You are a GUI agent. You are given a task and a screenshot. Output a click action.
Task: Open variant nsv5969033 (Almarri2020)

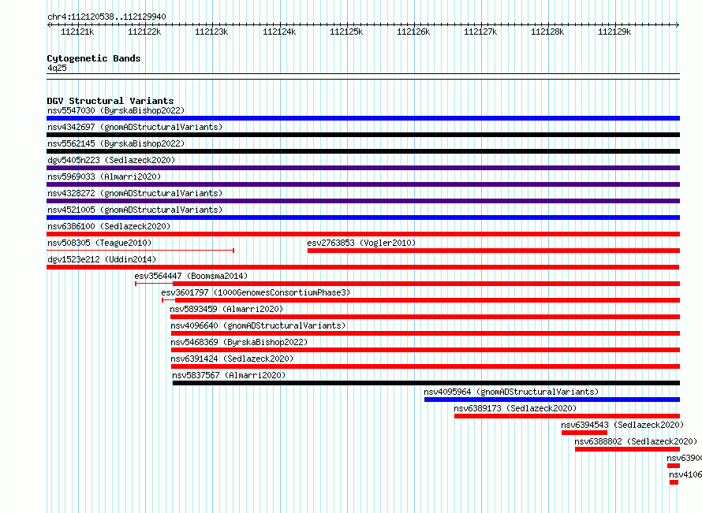click(104, 177)
